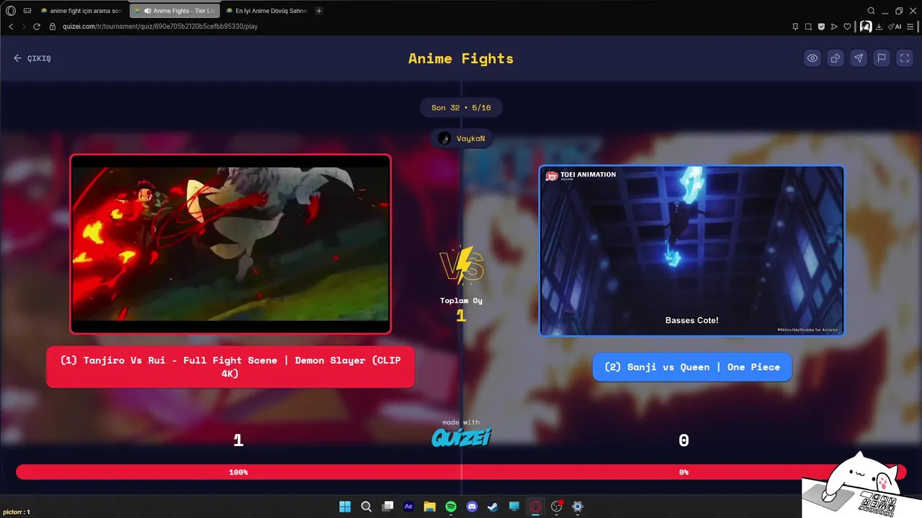Click the profile avatar extension icon
This screenshot has height=518, width=922.
(x=866, y=27)
